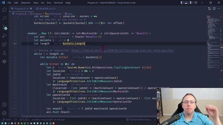Click the Visual Studio Code taskbar icon
This screenshot has width=223, height=125.
[50, 123]
